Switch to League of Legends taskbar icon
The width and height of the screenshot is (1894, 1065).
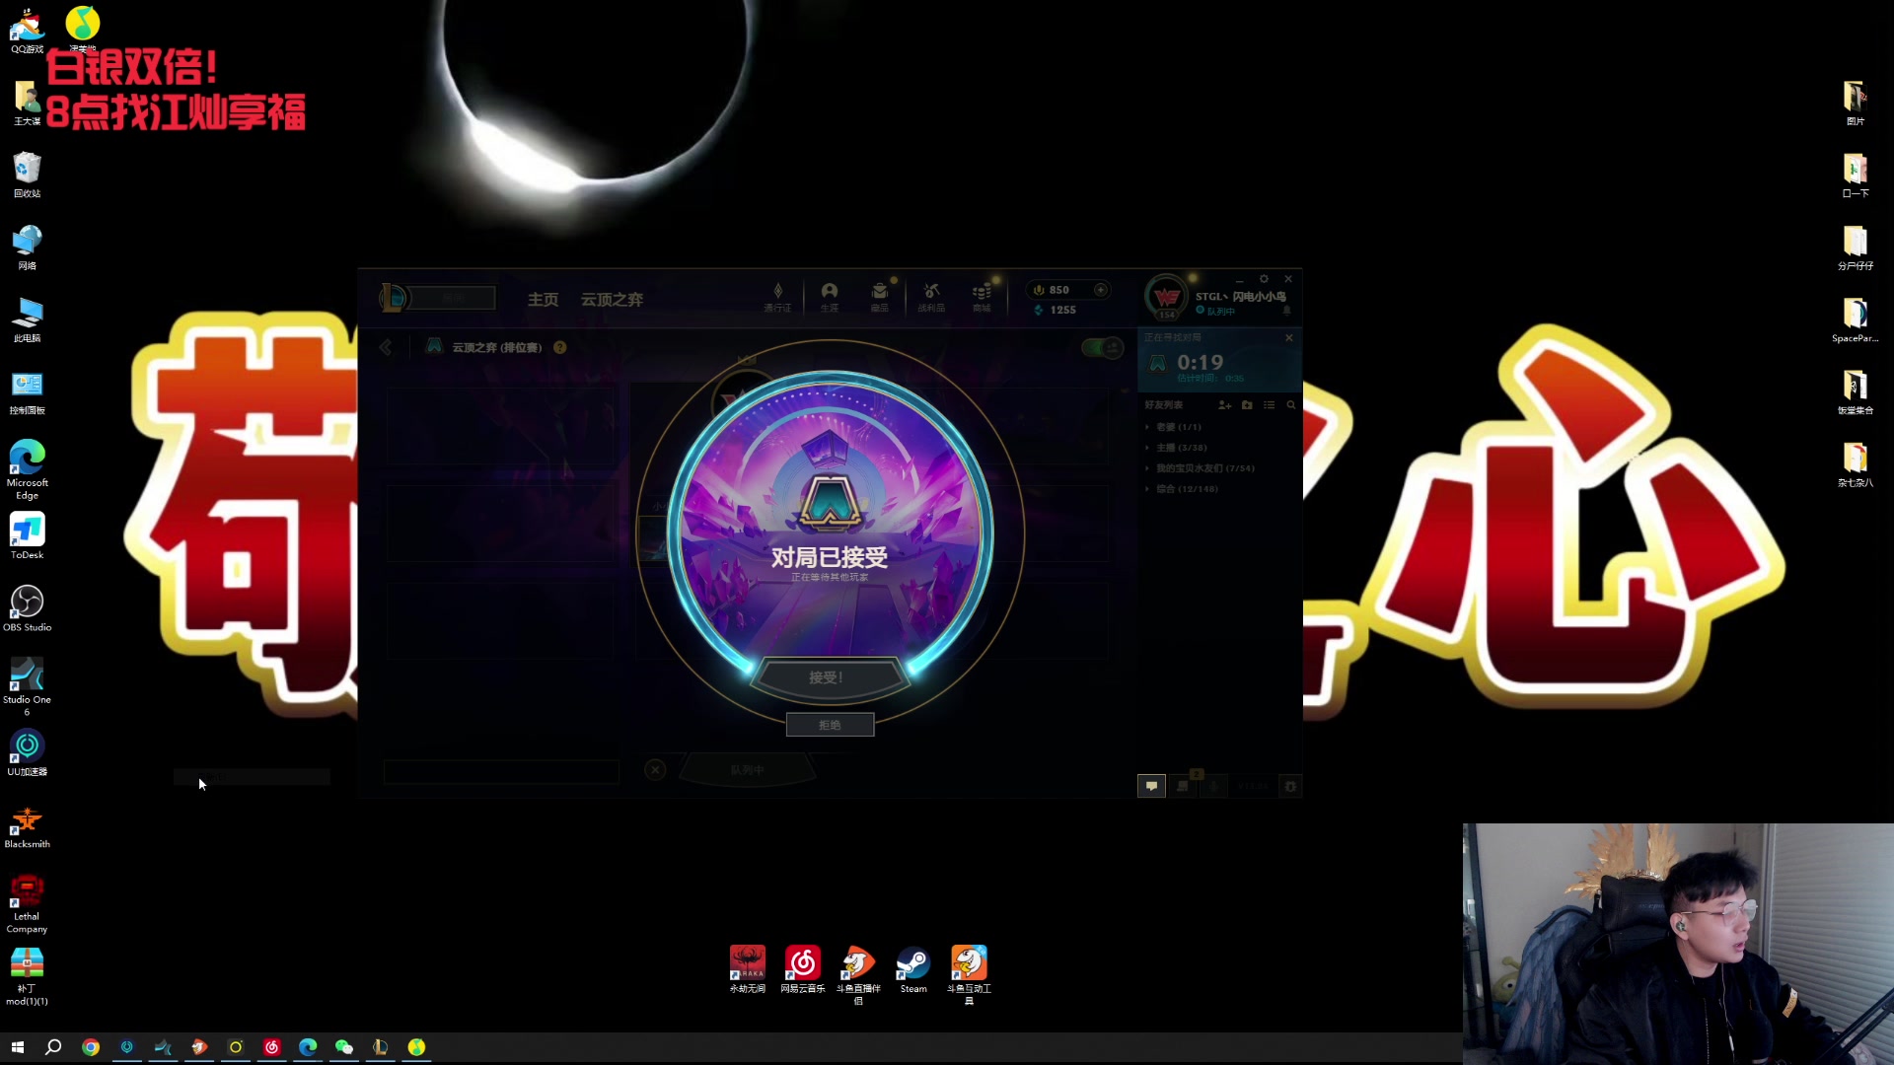(380, 1047)
